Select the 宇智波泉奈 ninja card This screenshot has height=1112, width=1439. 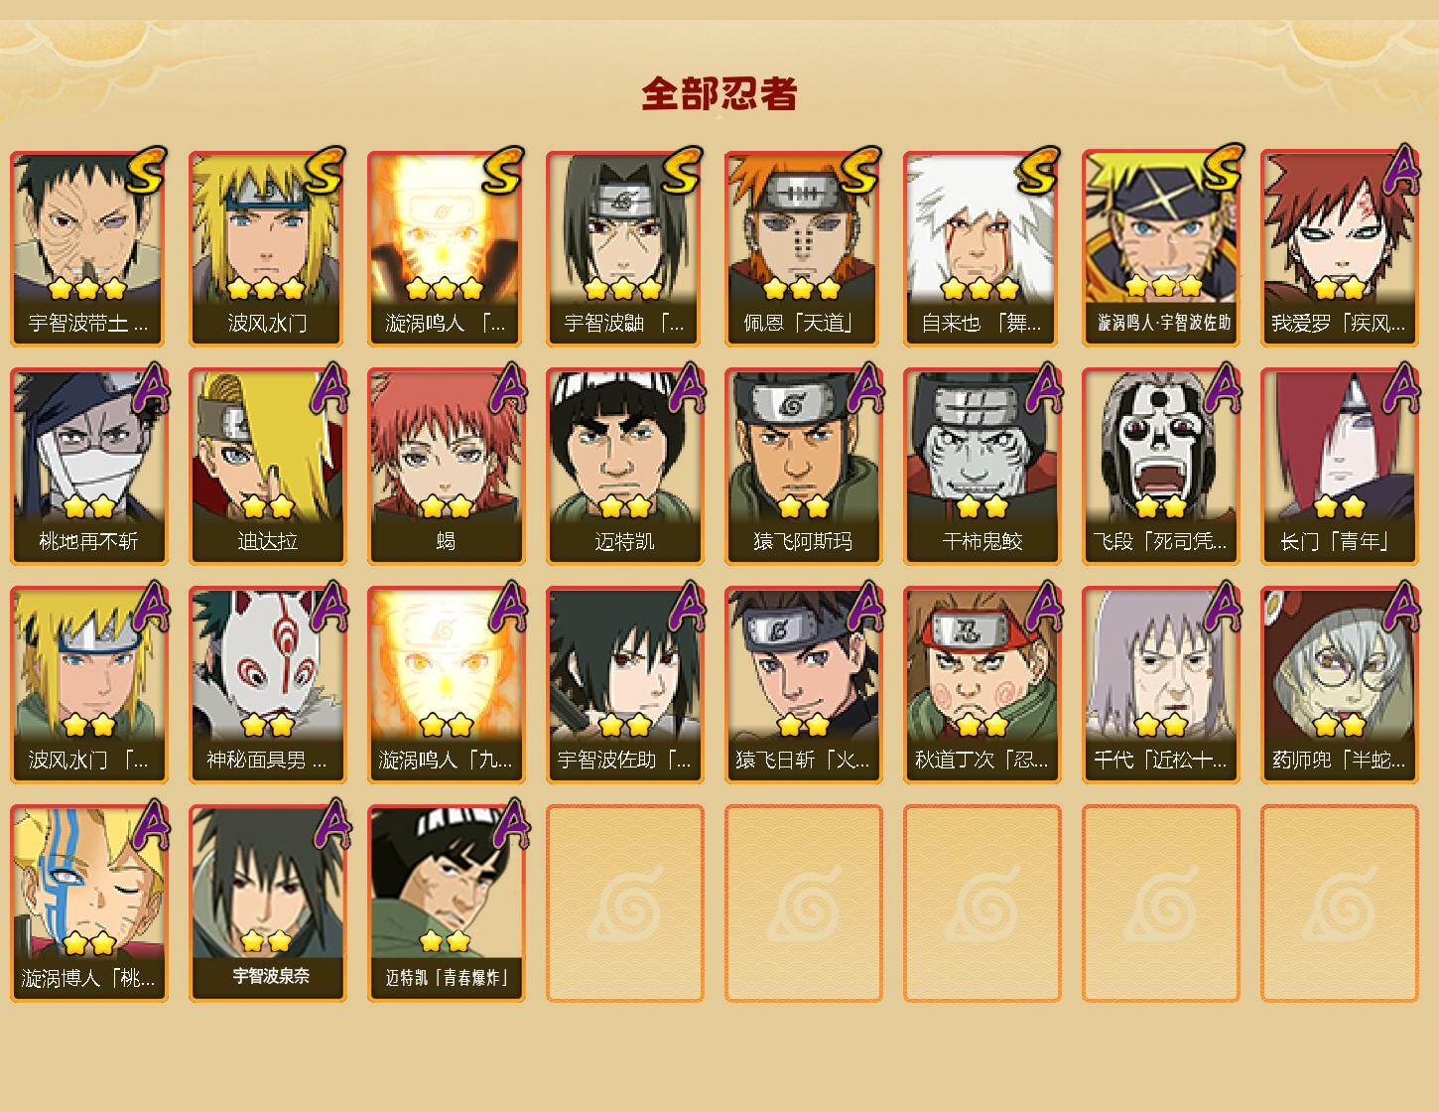pyautogui.click(x=267, y=903)
